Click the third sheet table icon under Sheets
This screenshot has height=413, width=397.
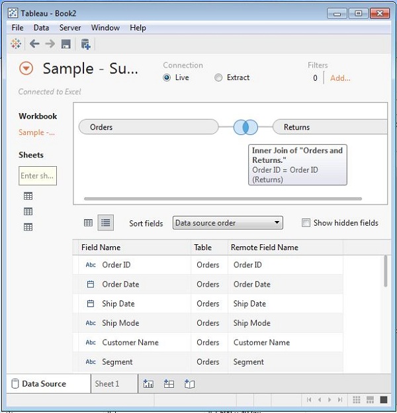(x=28, y=227)
